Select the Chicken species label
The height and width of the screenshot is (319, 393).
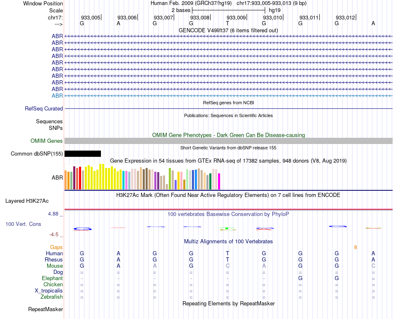[53, 284]
